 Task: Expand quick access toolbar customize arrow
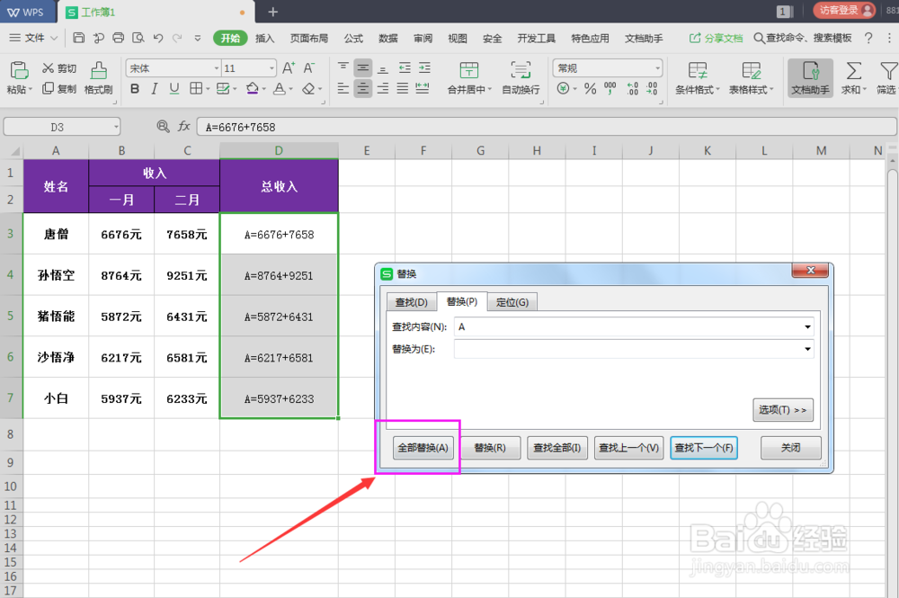point(197,38)
